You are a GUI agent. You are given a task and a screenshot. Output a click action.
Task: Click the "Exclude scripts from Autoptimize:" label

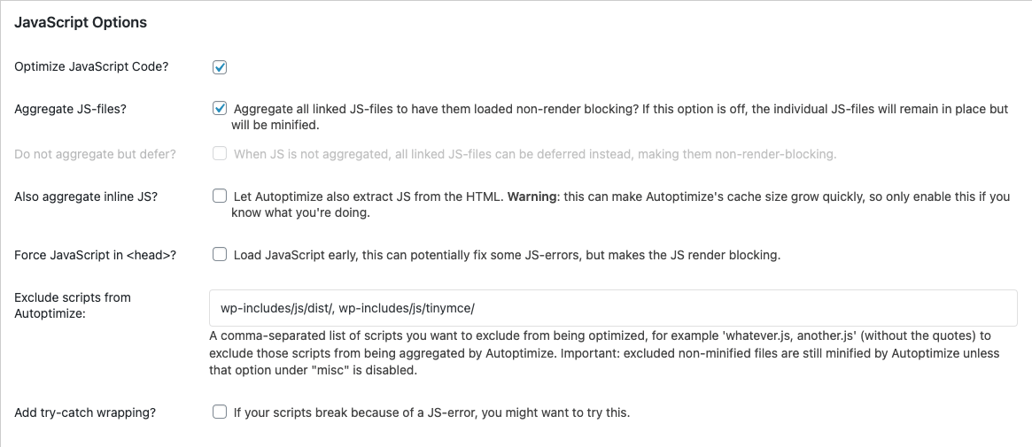(x=73, y=305)
